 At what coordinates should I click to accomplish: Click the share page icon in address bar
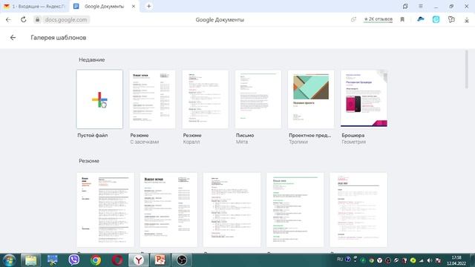pos(353,19)
